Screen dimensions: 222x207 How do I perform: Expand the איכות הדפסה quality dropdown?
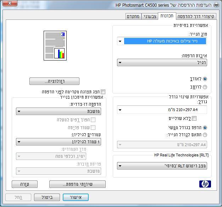tap(162, 63)
